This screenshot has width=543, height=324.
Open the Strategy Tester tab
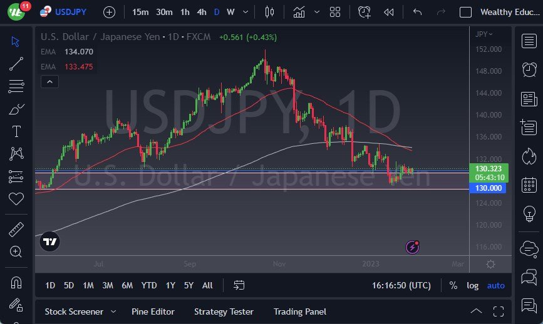[224, 311]
